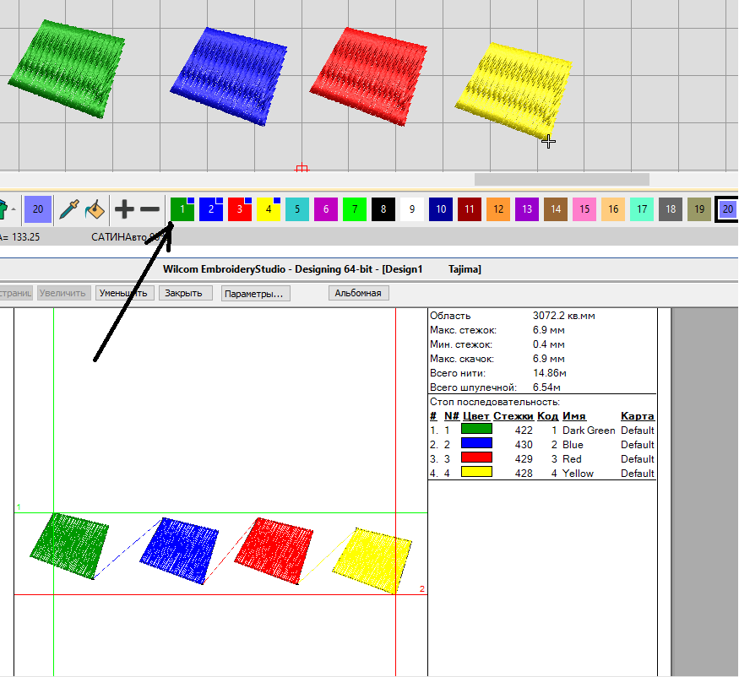739x677 pixels.
Task: Choose red color 3 in the palette
Action: point(240,209)
